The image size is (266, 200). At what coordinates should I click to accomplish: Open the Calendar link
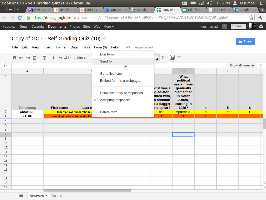coord(38,26)
